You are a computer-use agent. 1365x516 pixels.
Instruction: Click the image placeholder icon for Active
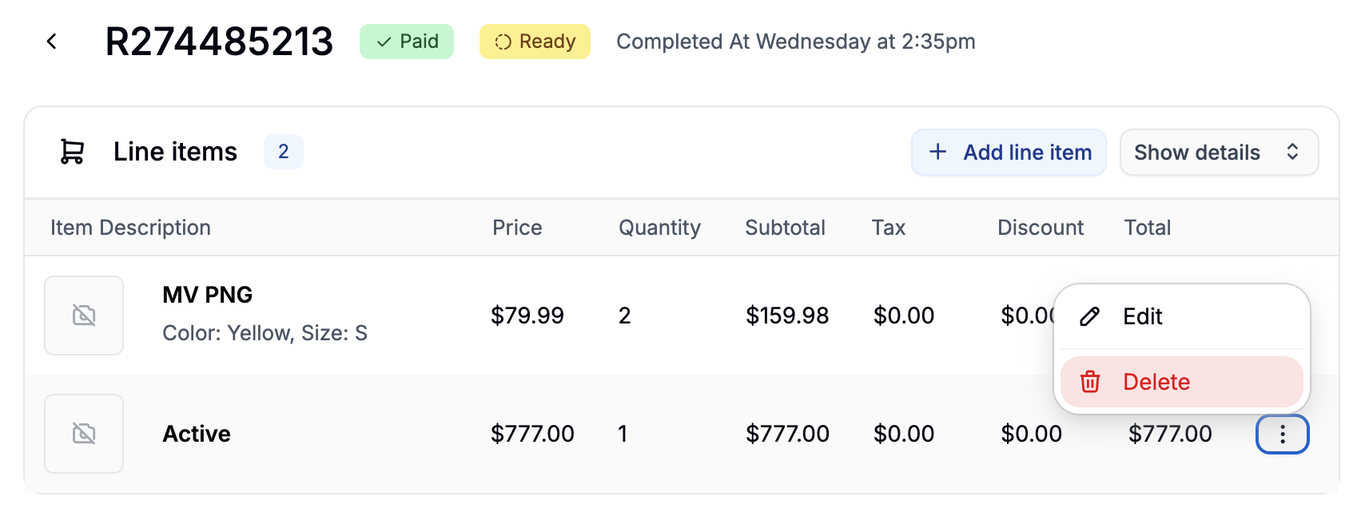(x=84, y=433)
